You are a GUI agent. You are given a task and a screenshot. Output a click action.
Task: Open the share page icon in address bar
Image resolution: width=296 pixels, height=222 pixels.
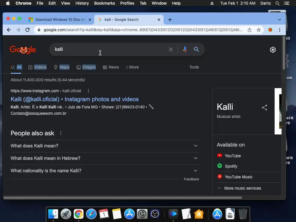(x=249, y=30)
